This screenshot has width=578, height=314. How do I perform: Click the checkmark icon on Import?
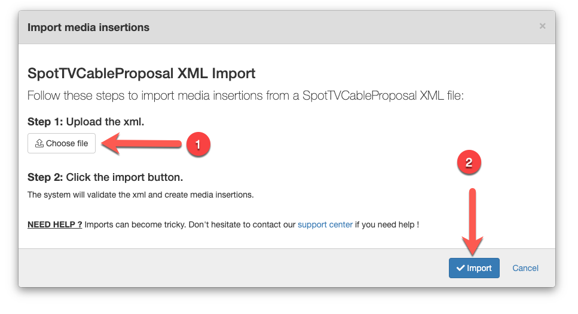[460, 268]
